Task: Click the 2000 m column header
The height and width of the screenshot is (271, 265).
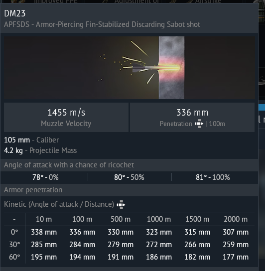Action: tap(236, 219)
